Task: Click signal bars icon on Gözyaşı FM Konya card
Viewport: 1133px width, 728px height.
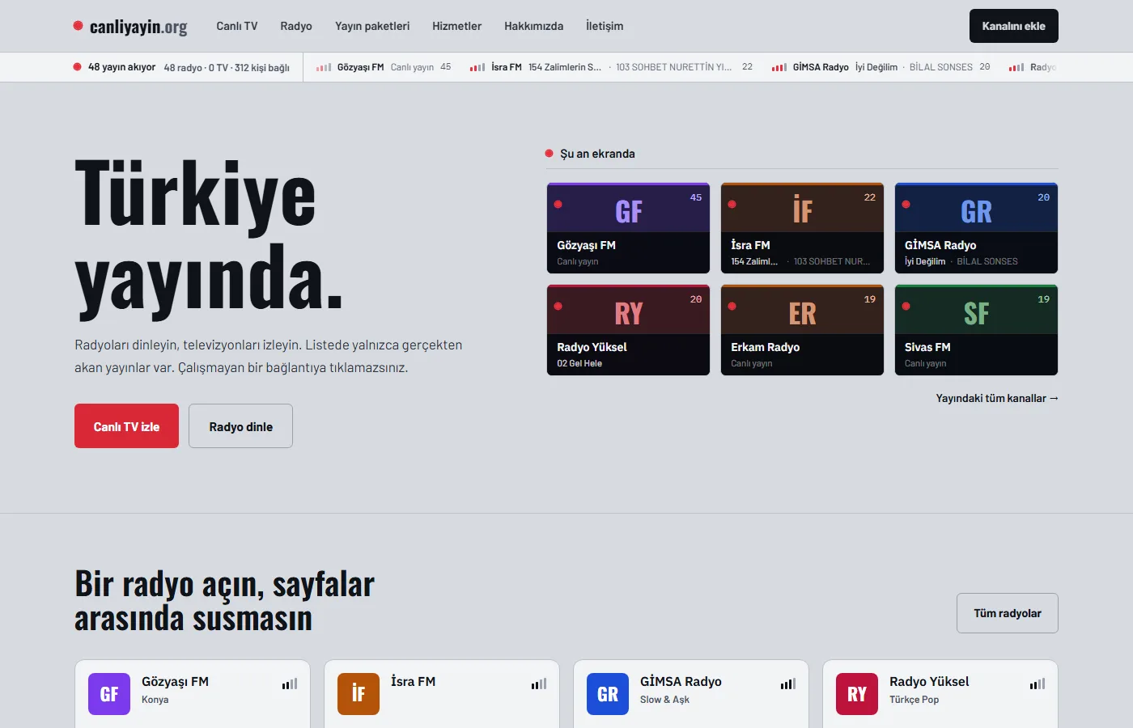Action: [290, 684]
